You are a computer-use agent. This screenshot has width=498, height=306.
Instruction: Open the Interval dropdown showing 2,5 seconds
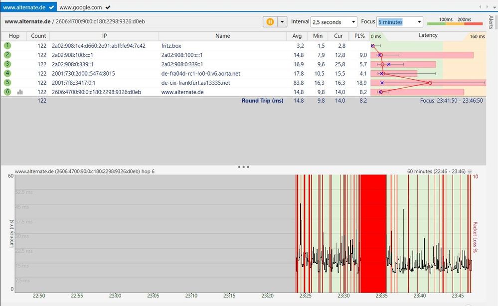[333, 22]
